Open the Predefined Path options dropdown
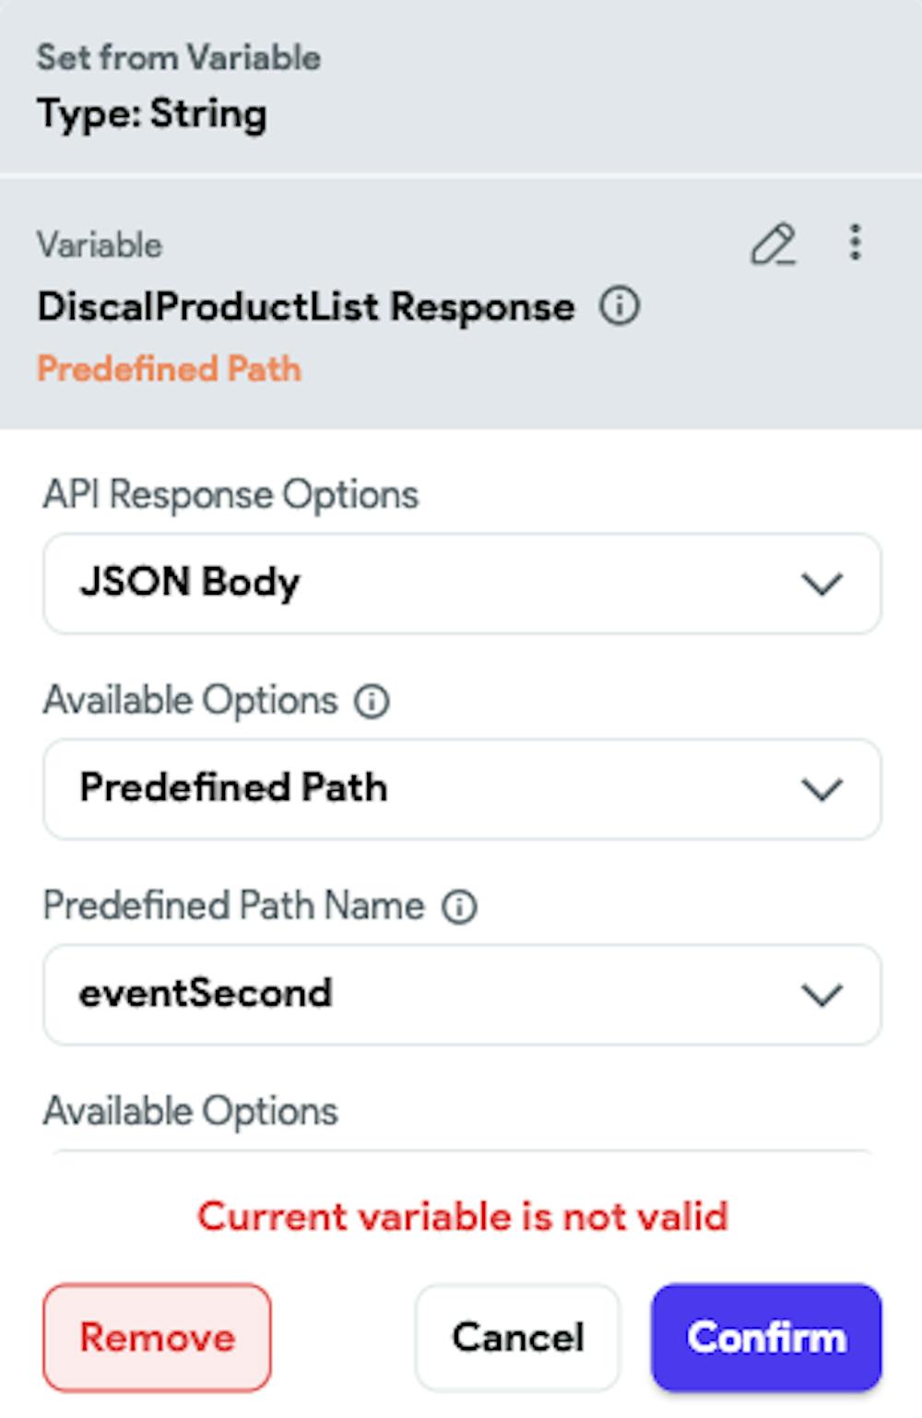Image resolution: width=922 pixels, height=1418 pixels. tap(462, 789)
